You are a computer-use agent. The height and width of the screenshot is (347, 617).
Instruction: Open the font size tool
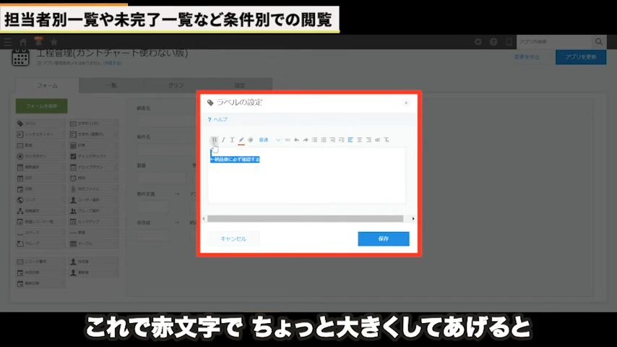coord(232,140)
